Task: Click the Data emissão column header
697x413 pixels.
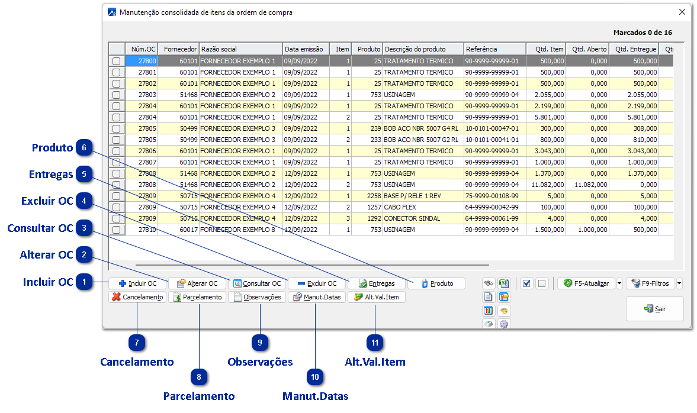Action: click(x=306, y=49)
